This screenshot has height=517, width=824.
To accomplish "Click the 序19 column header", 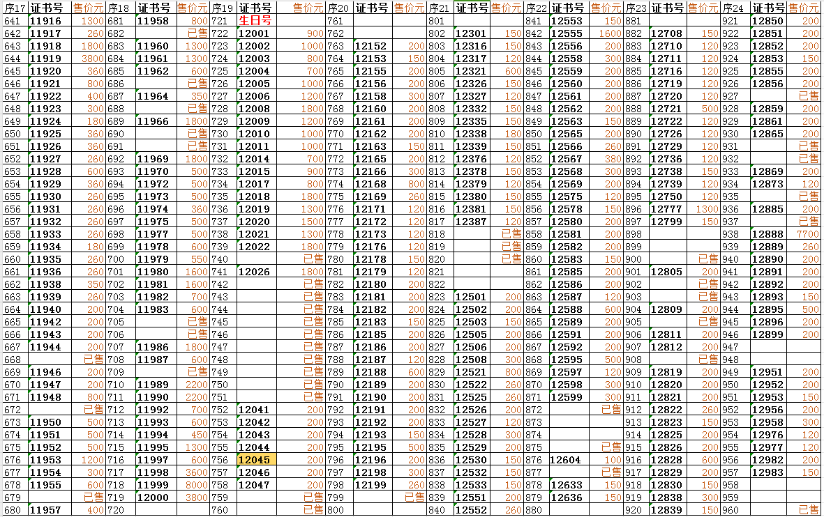I will coord(223,8).
